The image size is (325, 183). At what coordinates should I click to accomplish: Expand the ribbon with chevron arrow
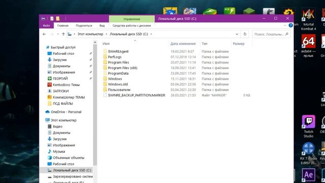coord(285,25)
